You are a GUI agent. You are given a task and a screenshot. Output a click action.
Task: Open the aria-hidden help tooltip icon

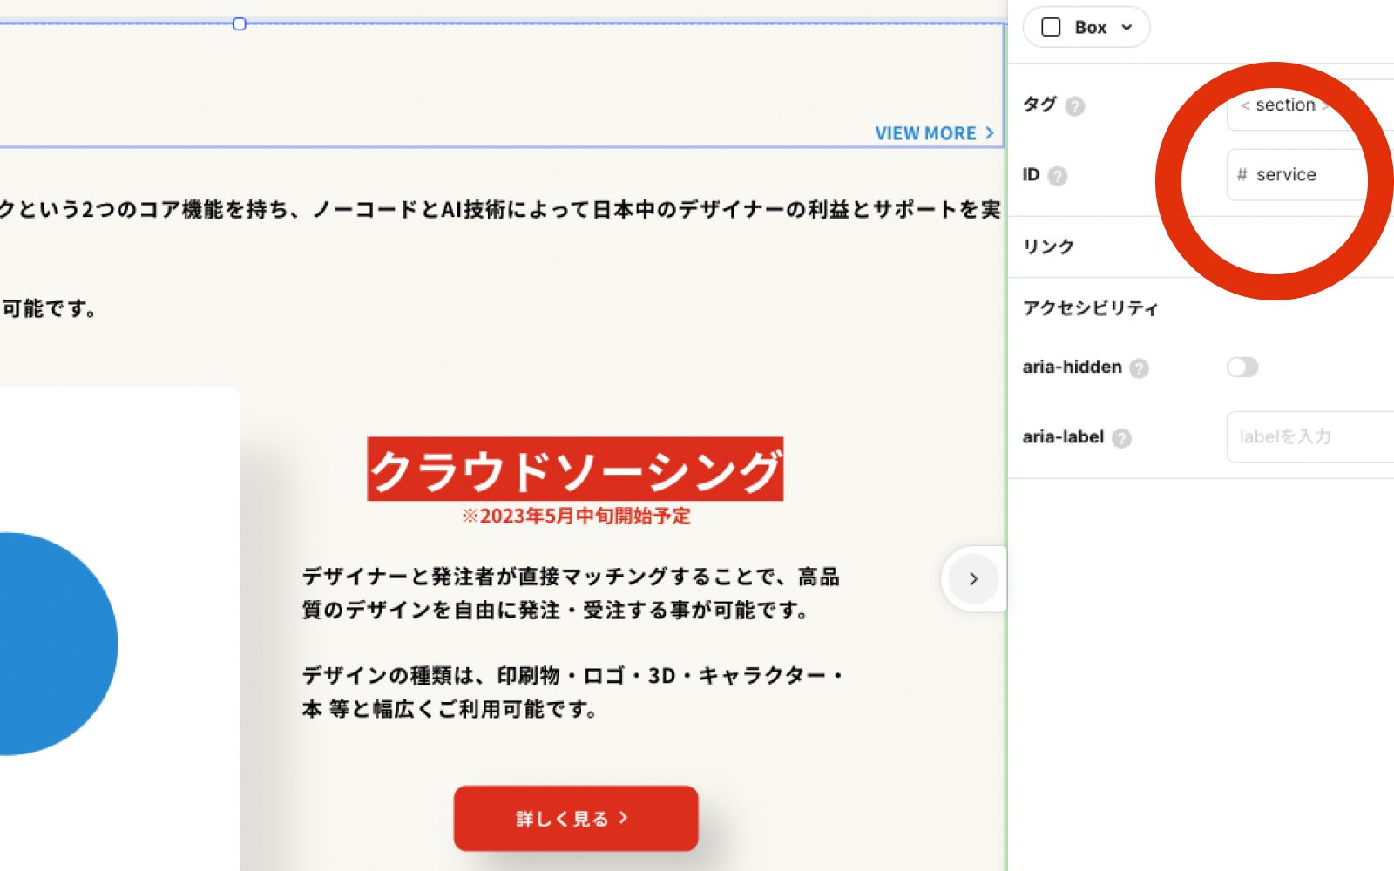point(1139,368)
